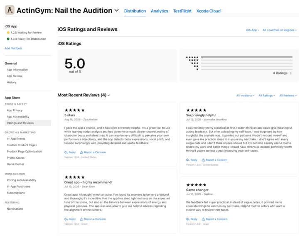Screen dimensions: 305x238
Task: Click the '5 stars' review title
Action: (x=70, y=115)
